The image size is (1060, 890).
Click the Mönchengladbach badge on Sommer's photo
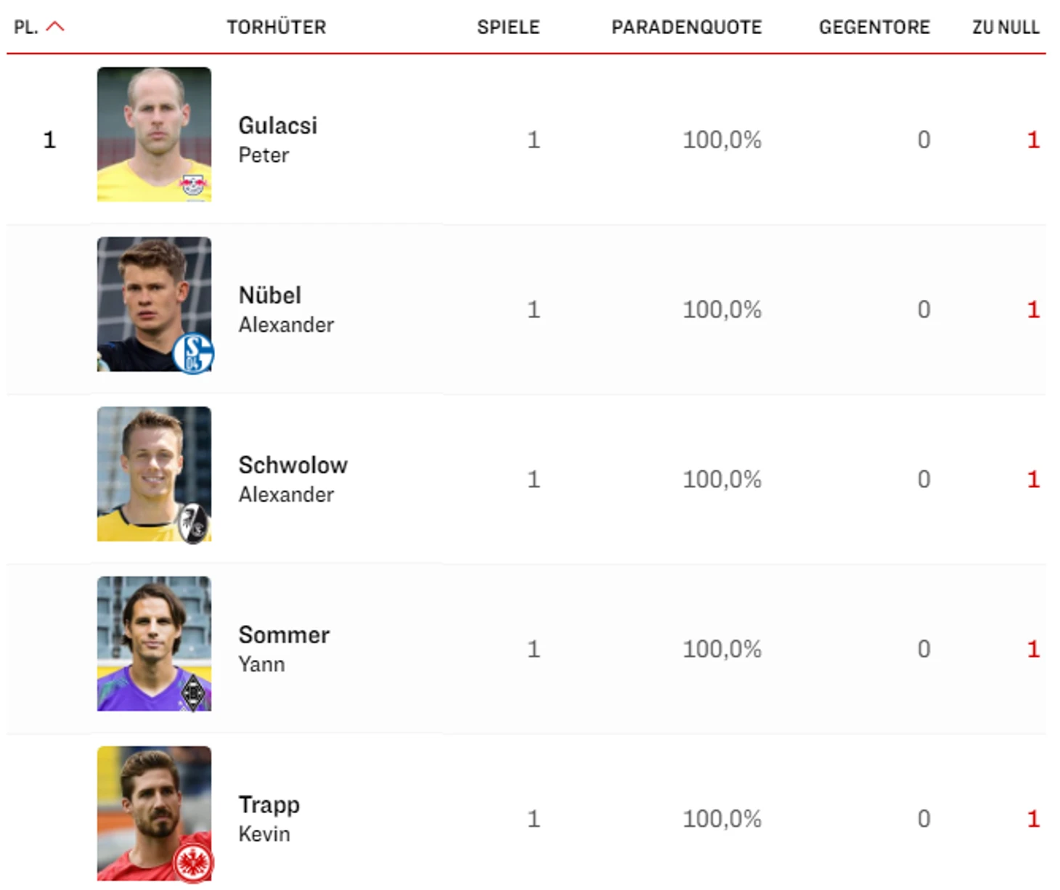point(193,693)
